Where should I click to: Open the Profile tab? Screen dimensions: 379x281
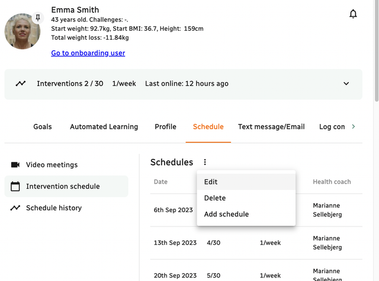(165, 127)
